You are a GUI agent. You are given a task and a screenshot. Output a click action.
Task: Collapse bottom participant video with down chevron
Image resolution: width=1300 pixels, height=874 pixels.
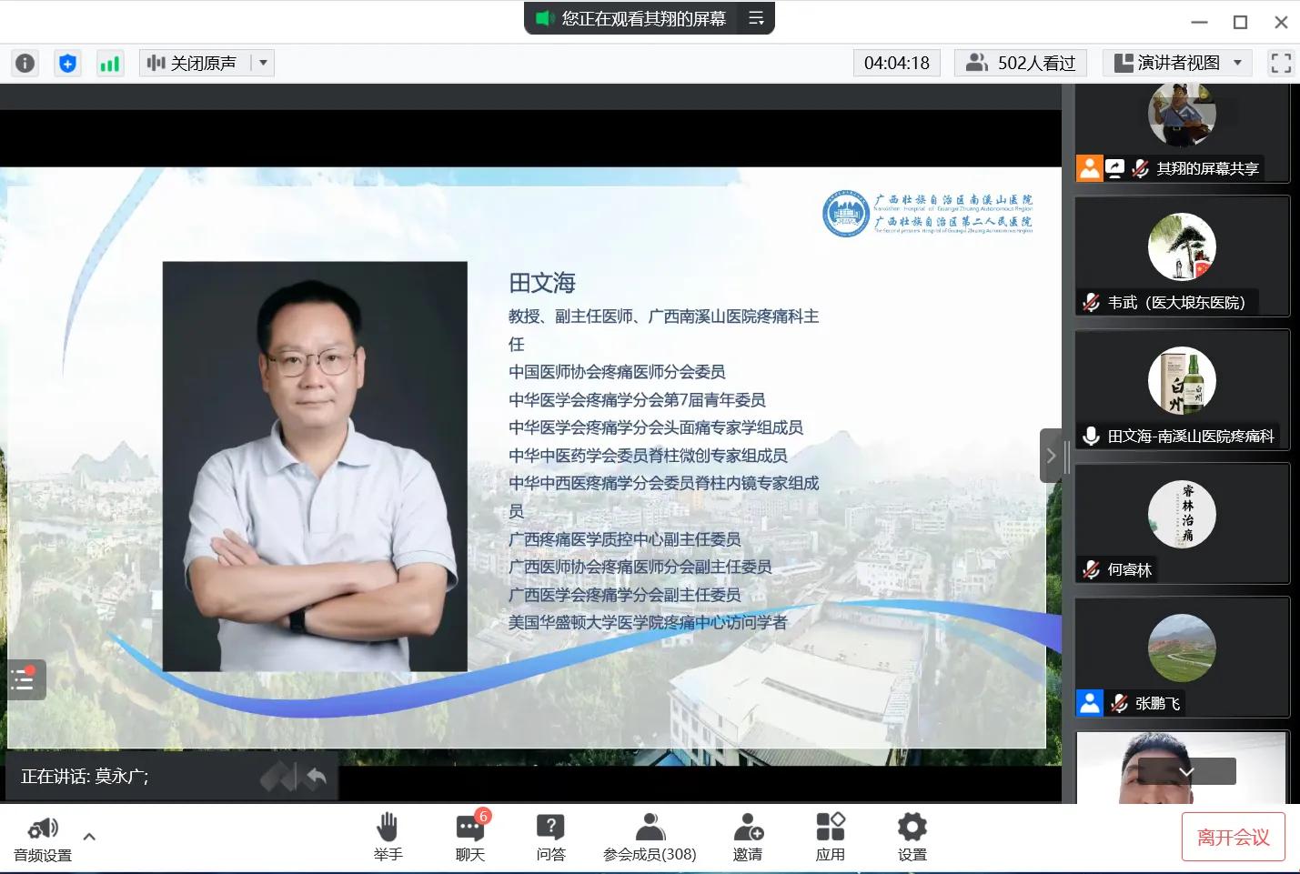click(1184, 770)
